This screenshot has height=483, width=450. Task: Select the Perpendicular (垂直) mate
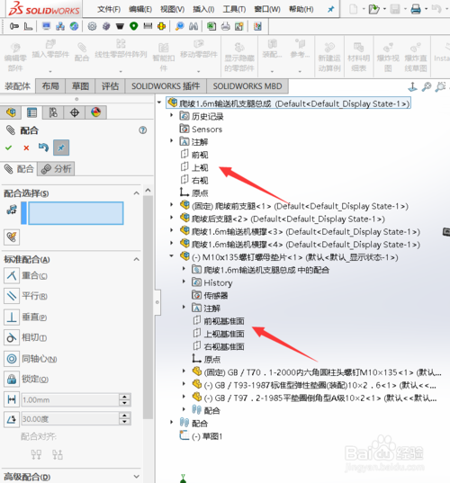click(12, 318)
